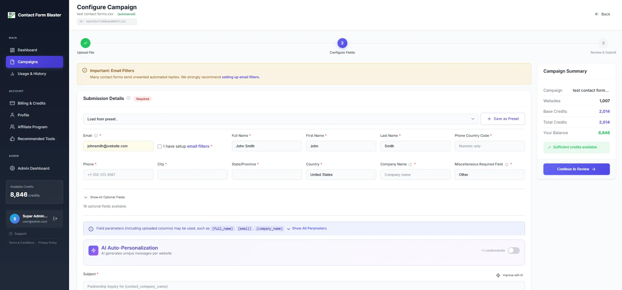Click the info icon beside Miscellaneous Required Field
Screen dimensions: 622x290
(507, 164)
